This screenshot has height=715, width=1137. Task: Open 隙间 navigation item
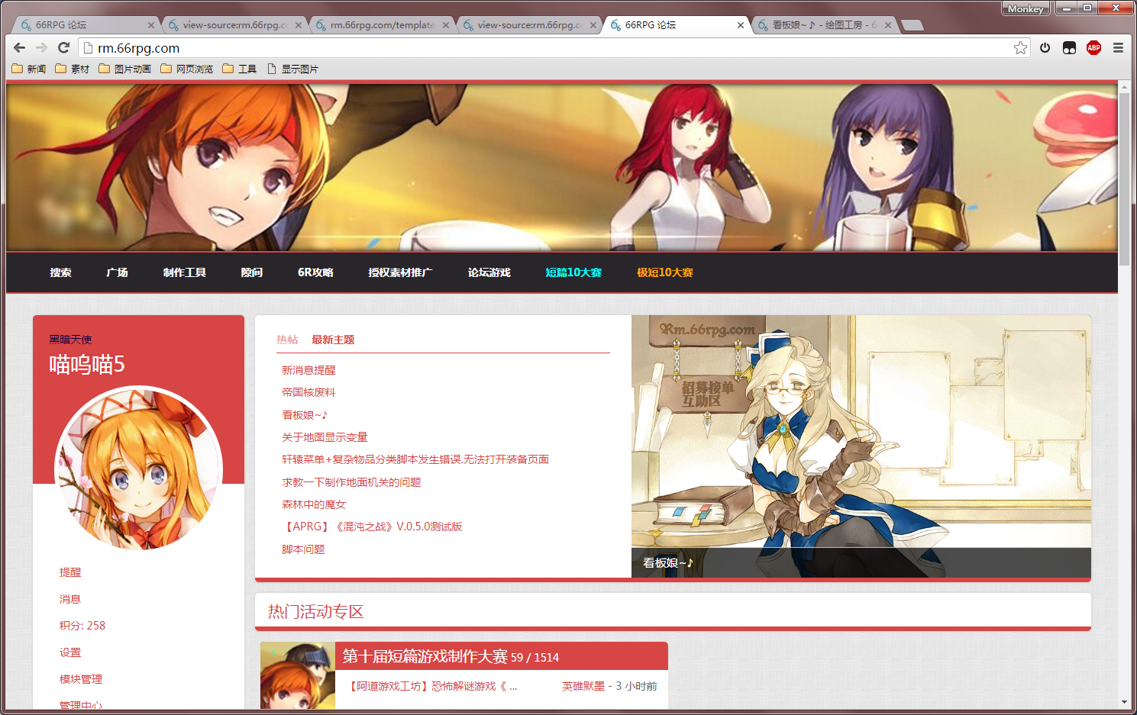click(x=251, y=272)
